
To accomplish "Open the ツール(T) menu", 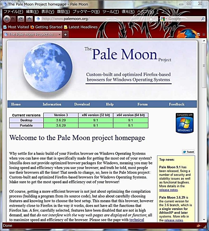I will tap(111, 12).
